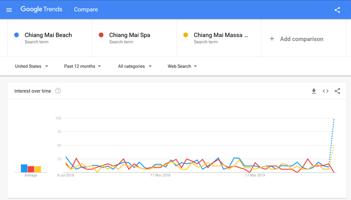Click the yellow Average bar
The image size is (351, 200).
coord(38,169)
